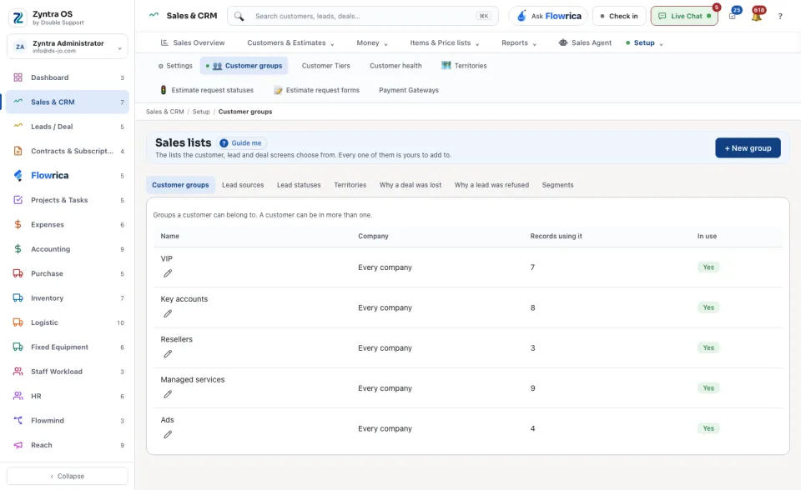The width and height of the screenshot is (801, 490).
Task: Open Estimate request statuses page
Action: (207, 90)
